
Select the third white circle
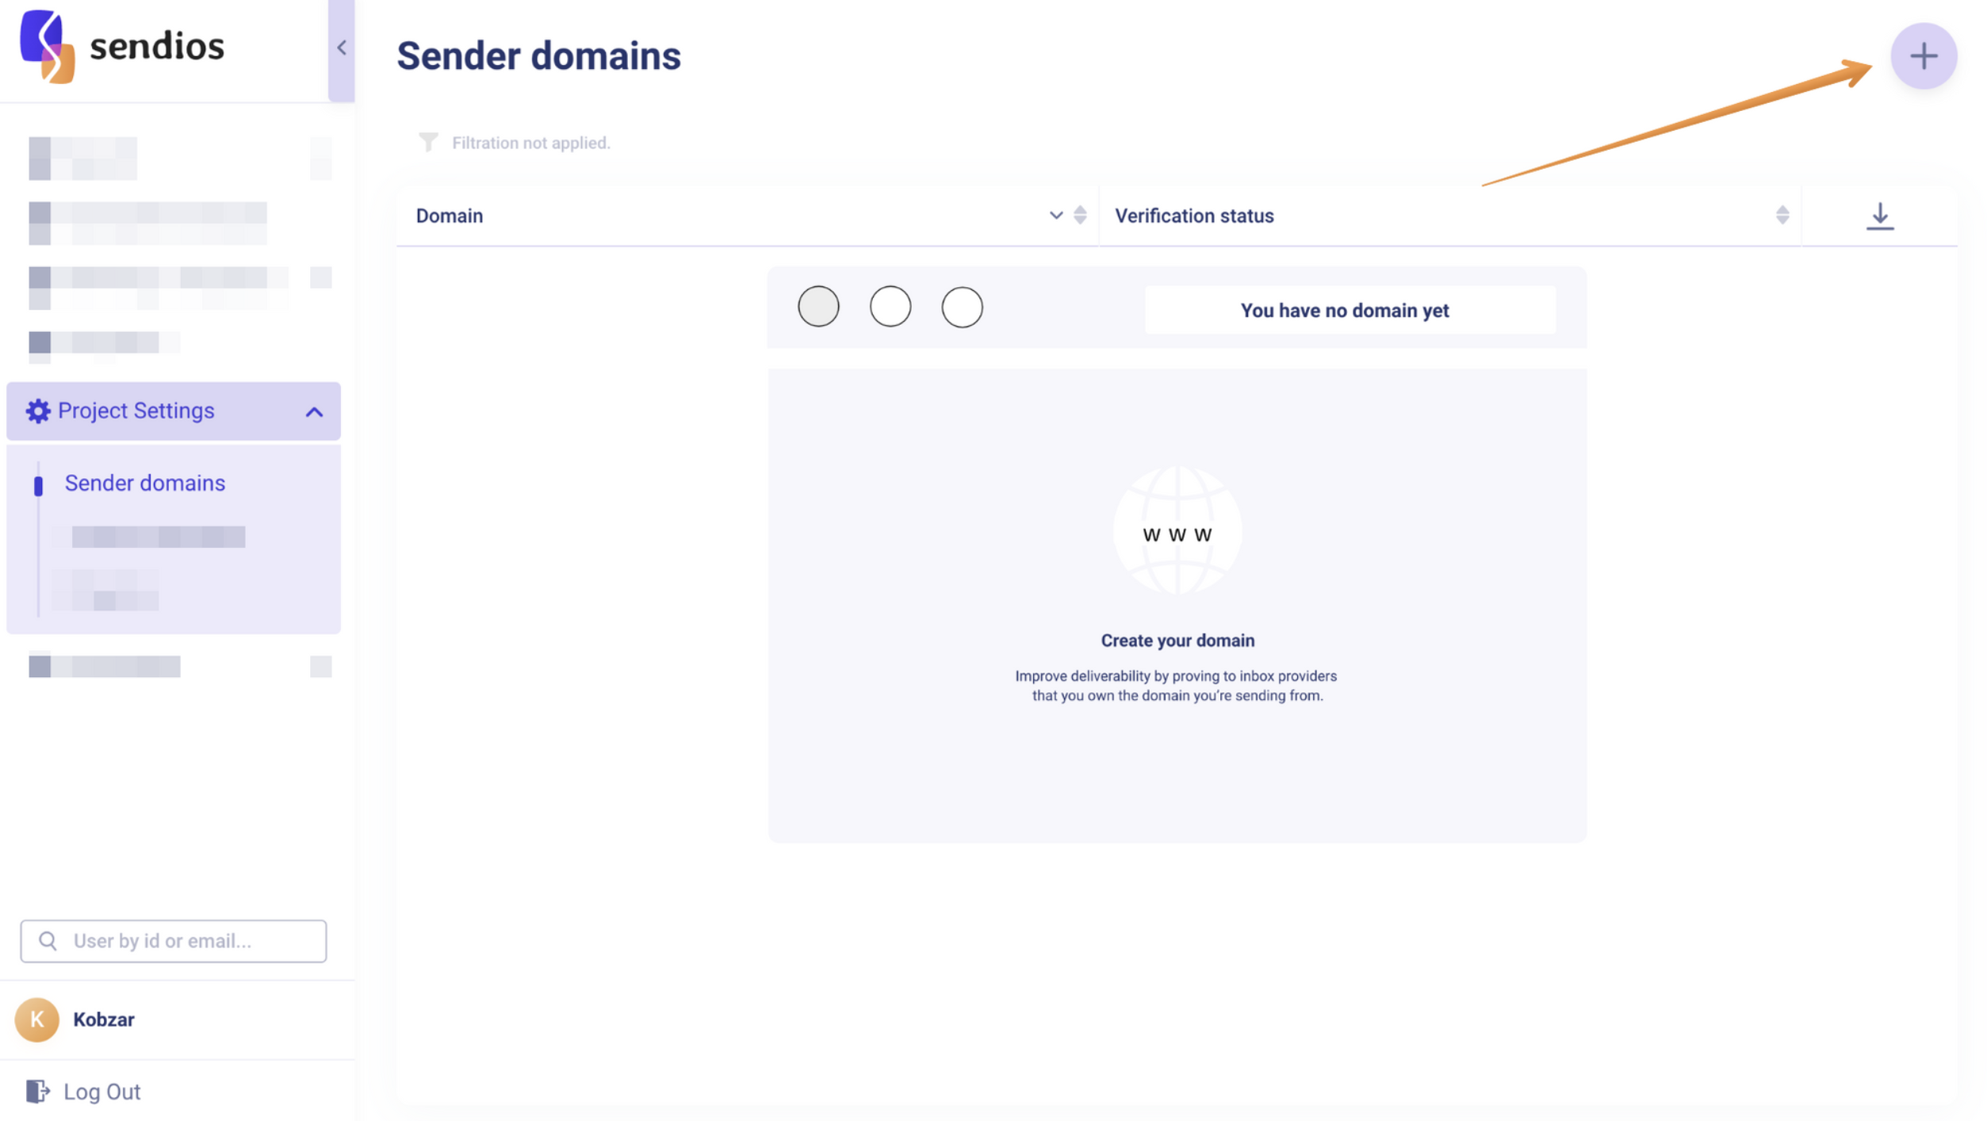[961, 307]
